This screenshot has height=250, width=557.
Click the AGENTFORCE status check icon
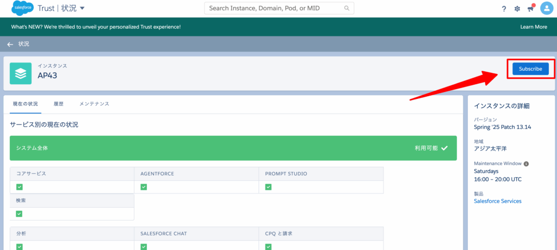pyautogui.click(x=144, y=187)
